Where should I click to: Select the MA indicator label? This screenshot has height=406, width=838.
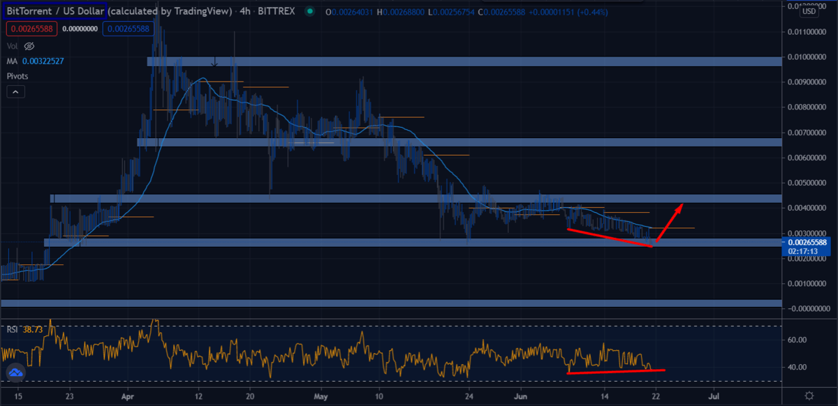point(12,61)
